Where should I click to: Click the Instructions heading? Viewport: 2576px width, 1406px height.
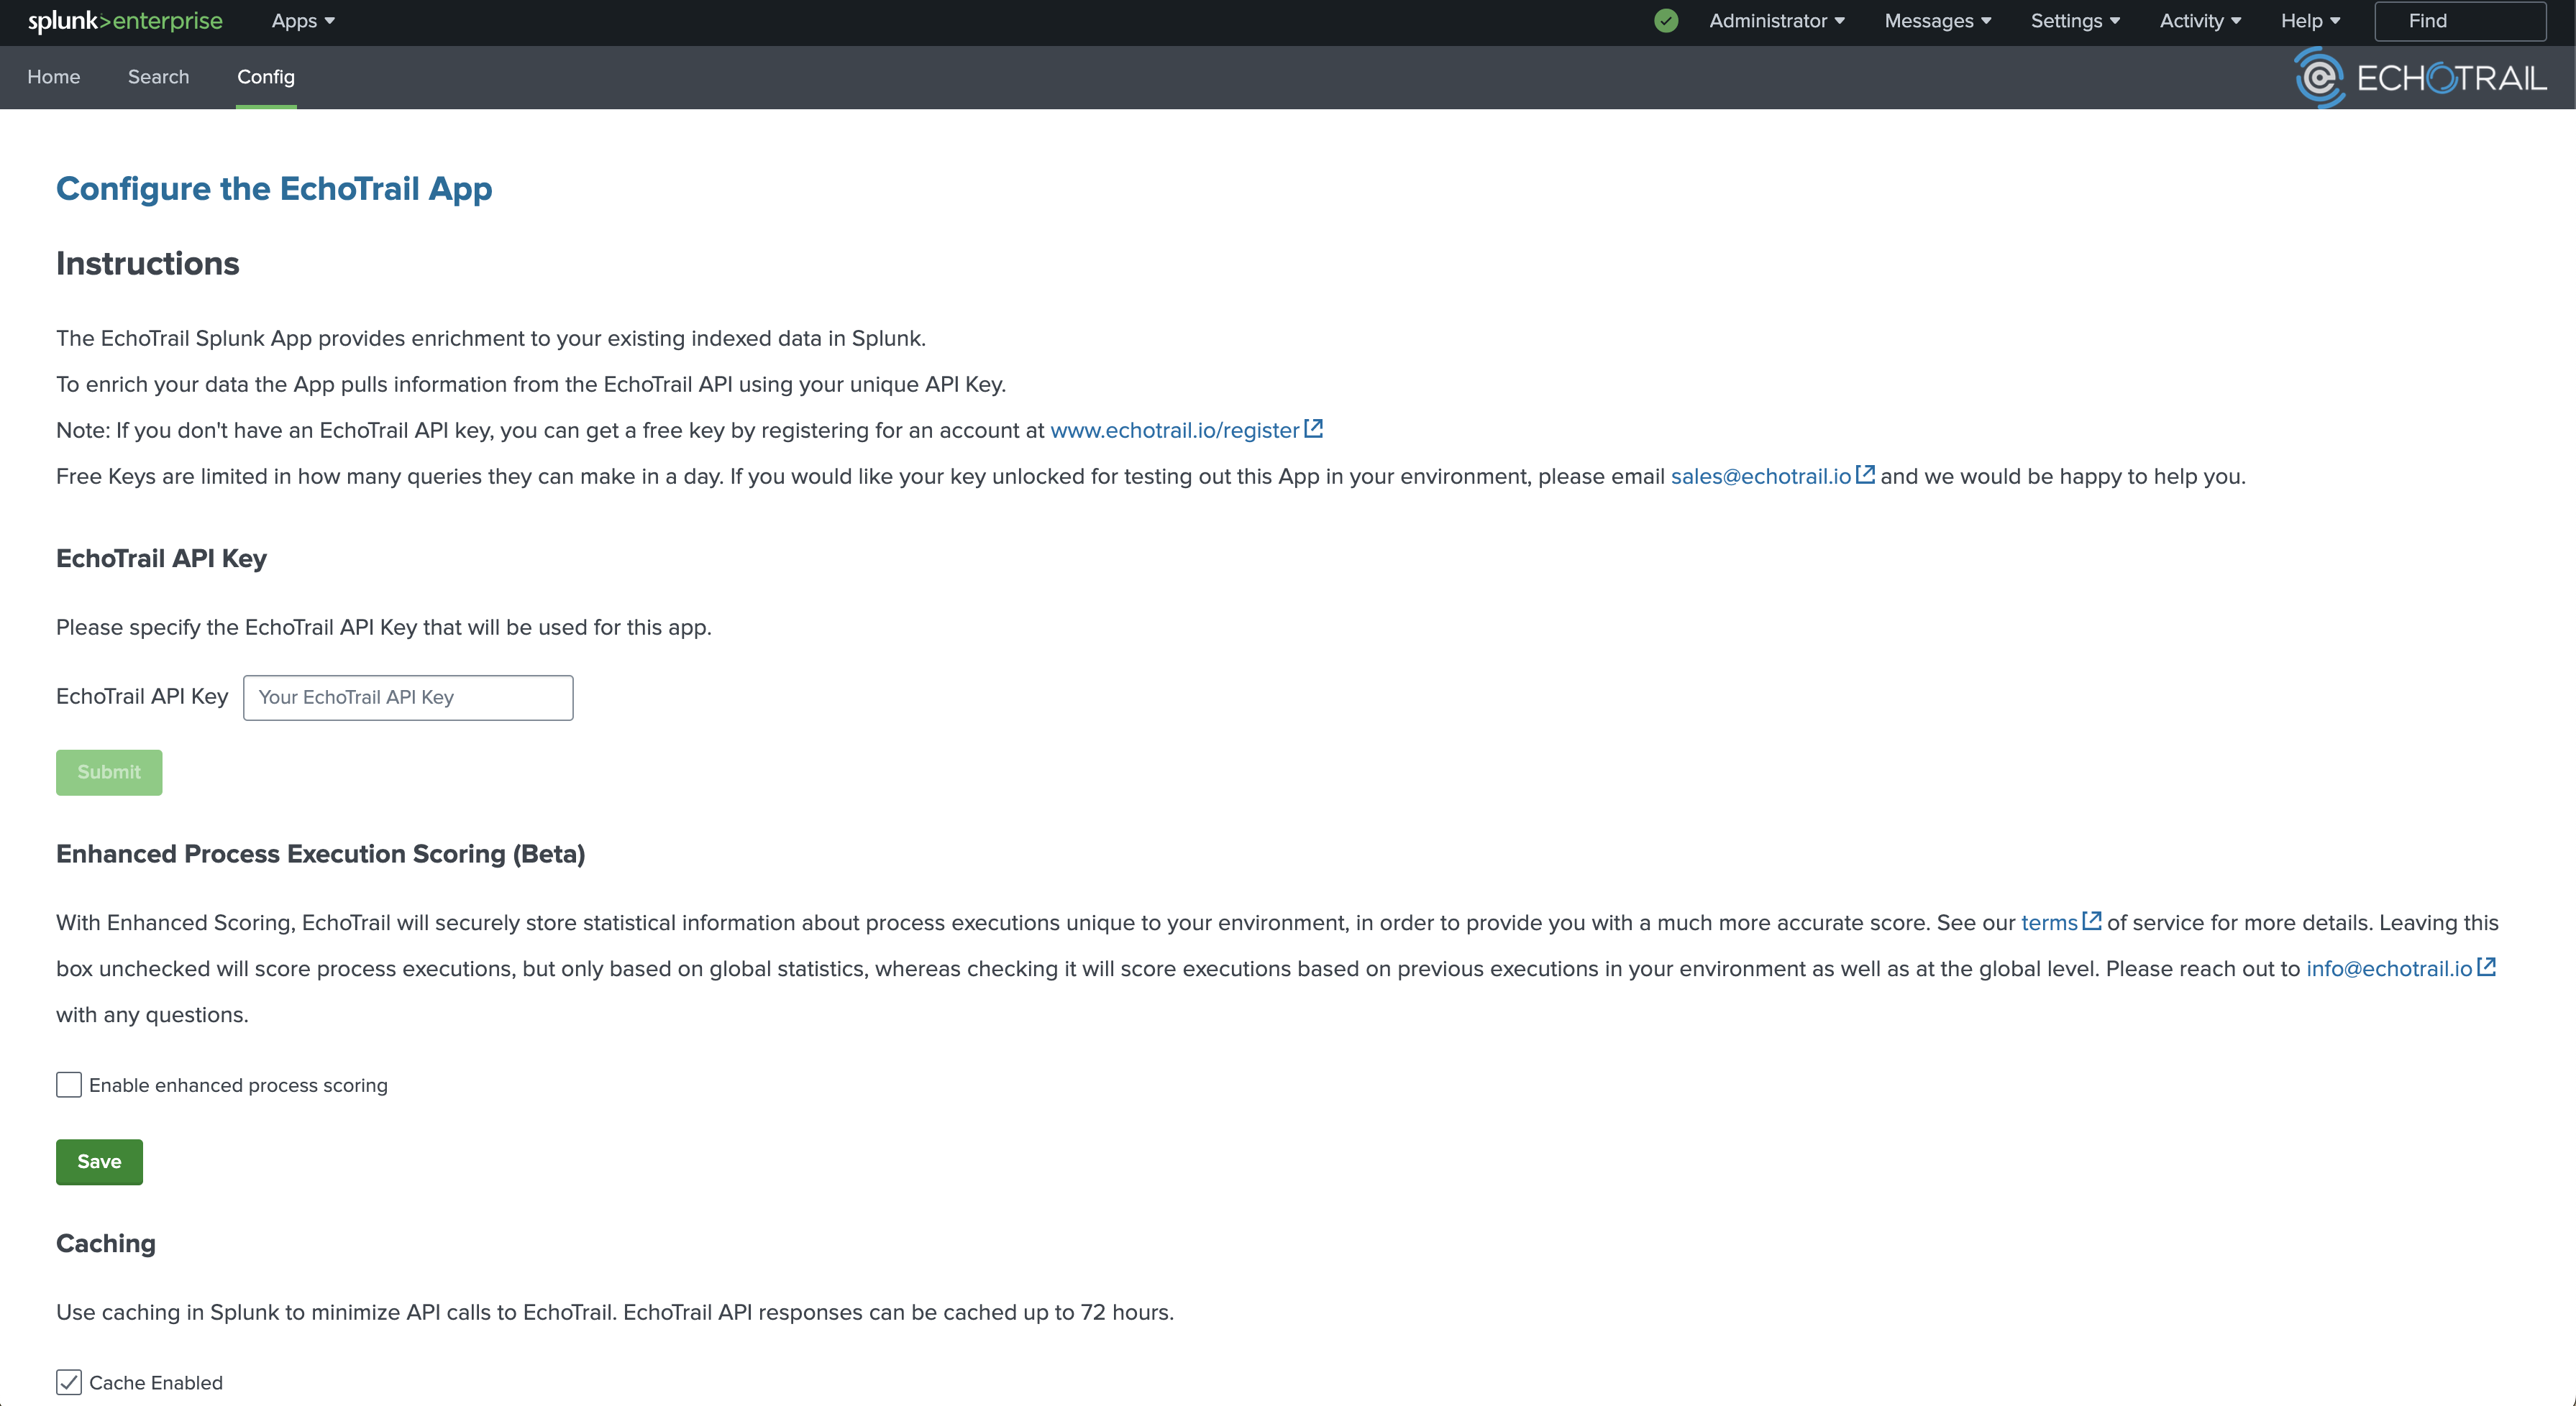point(148,264)
